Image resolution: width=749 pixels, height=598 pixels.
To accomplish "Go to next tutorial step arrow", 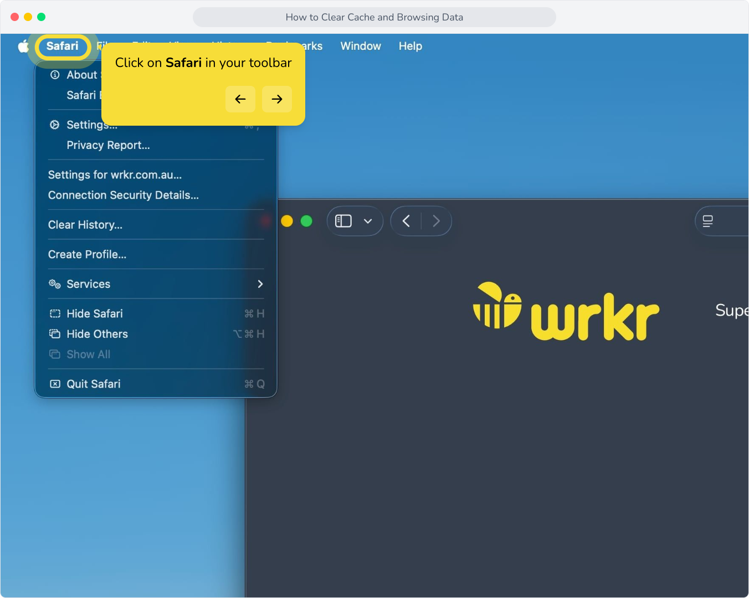I will (277, 99).
